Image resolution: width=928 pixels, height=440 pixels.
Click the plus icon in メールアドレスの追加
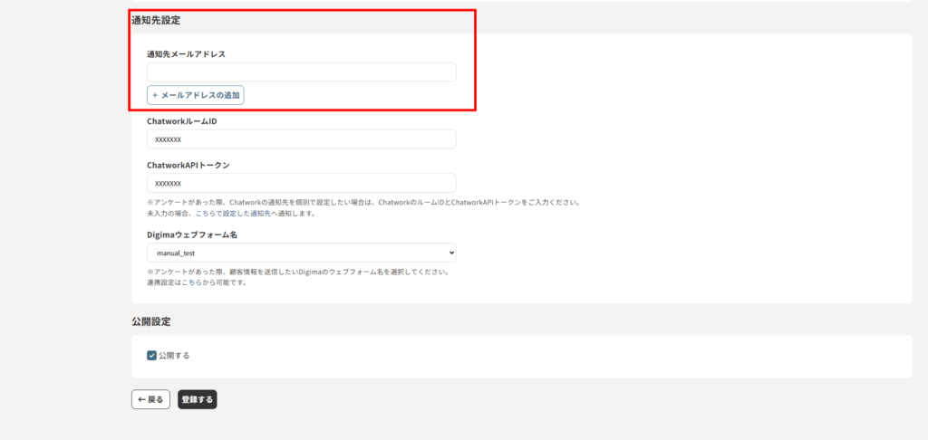coord(155,95)
